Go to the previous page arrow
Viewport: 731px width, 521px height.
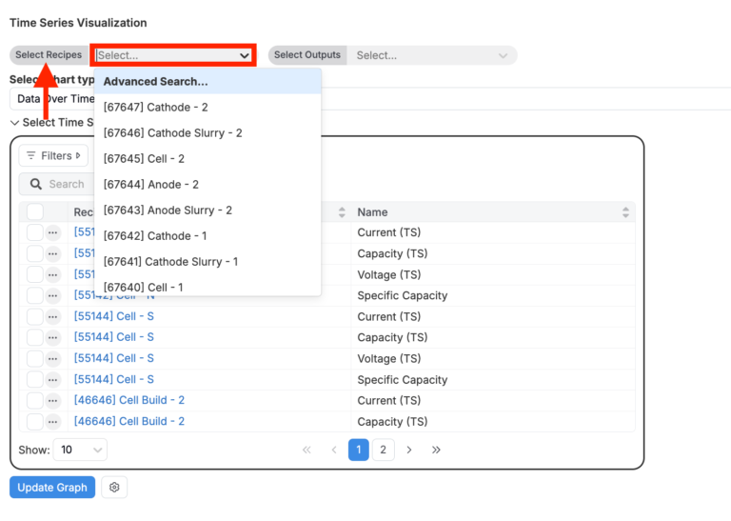334,450
